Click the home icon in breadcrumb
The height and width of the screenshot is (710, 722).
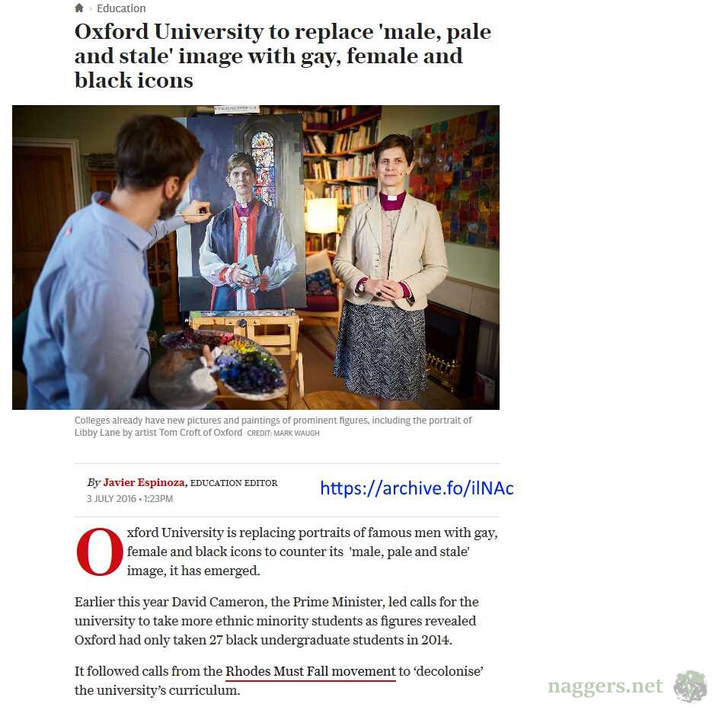79,8
